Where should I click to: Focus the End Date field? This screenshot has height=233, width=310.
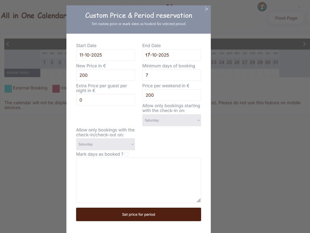[172, 55]
